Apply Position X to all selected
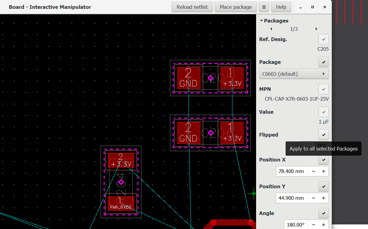The width and height of the screenshot is (368, 229). click(x=324, y=160)
